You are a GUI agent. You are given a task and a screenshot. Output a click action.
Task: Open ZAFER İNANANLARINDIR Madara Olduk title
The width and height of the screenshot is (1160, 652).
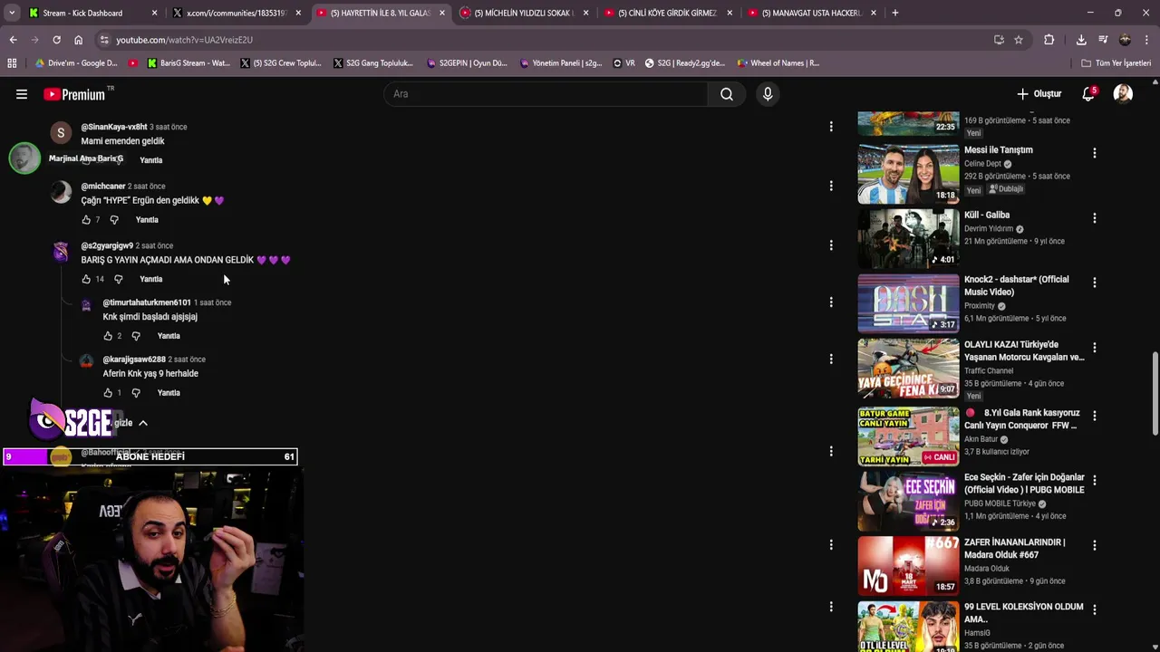tap(1014, 548)
